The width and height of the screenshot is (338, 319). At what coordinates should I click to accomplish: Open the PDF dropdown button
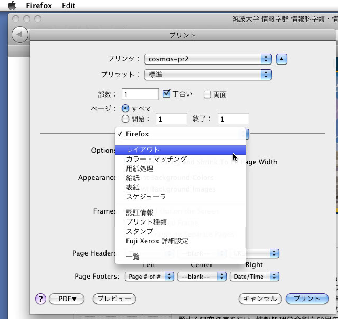67,299
